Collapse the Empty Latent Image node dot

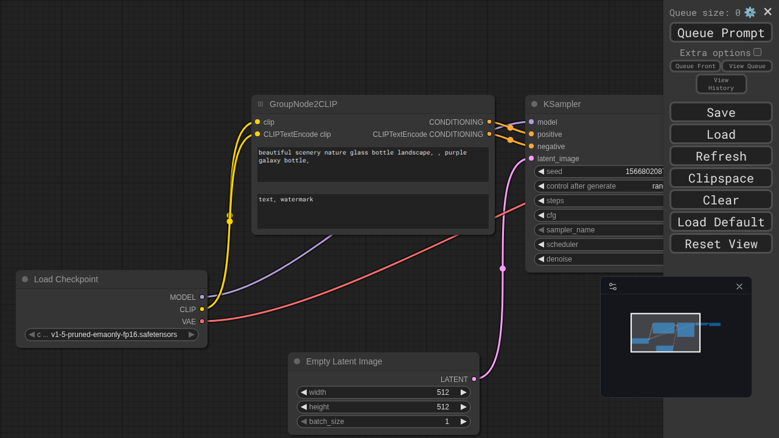[x=297, y=361]
